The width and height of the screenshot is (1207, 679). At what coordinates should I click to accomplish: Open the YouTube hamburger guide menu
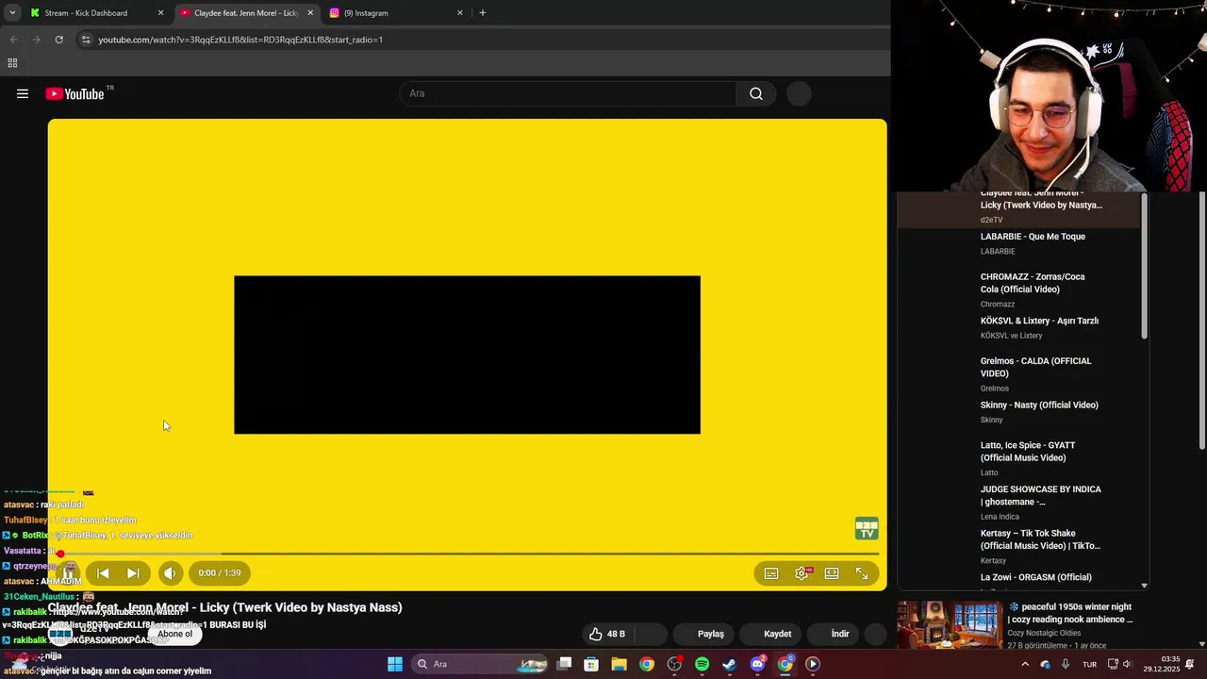23,93
